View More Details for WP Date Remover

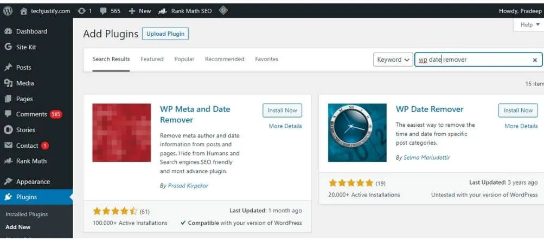[x=521, y=126]
